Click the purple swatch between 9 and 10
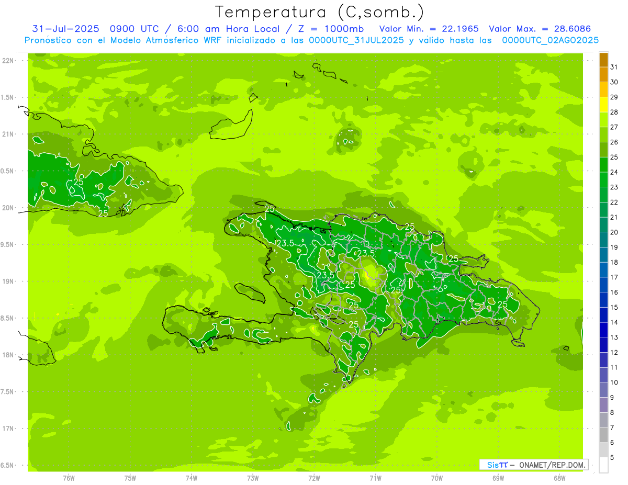The image size is (628, 485). (x=604, y=390)
